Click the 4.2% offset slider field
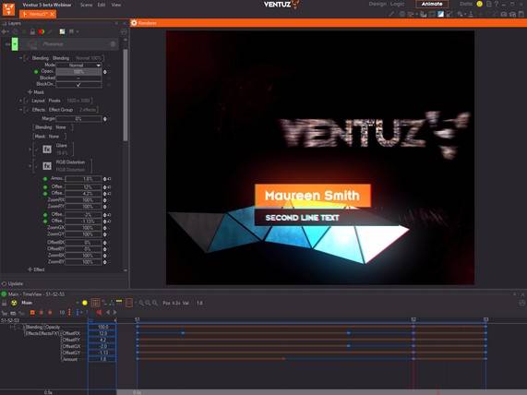Image resolution: width=527 pixels, height=395 pixels. tap(83, 193)
